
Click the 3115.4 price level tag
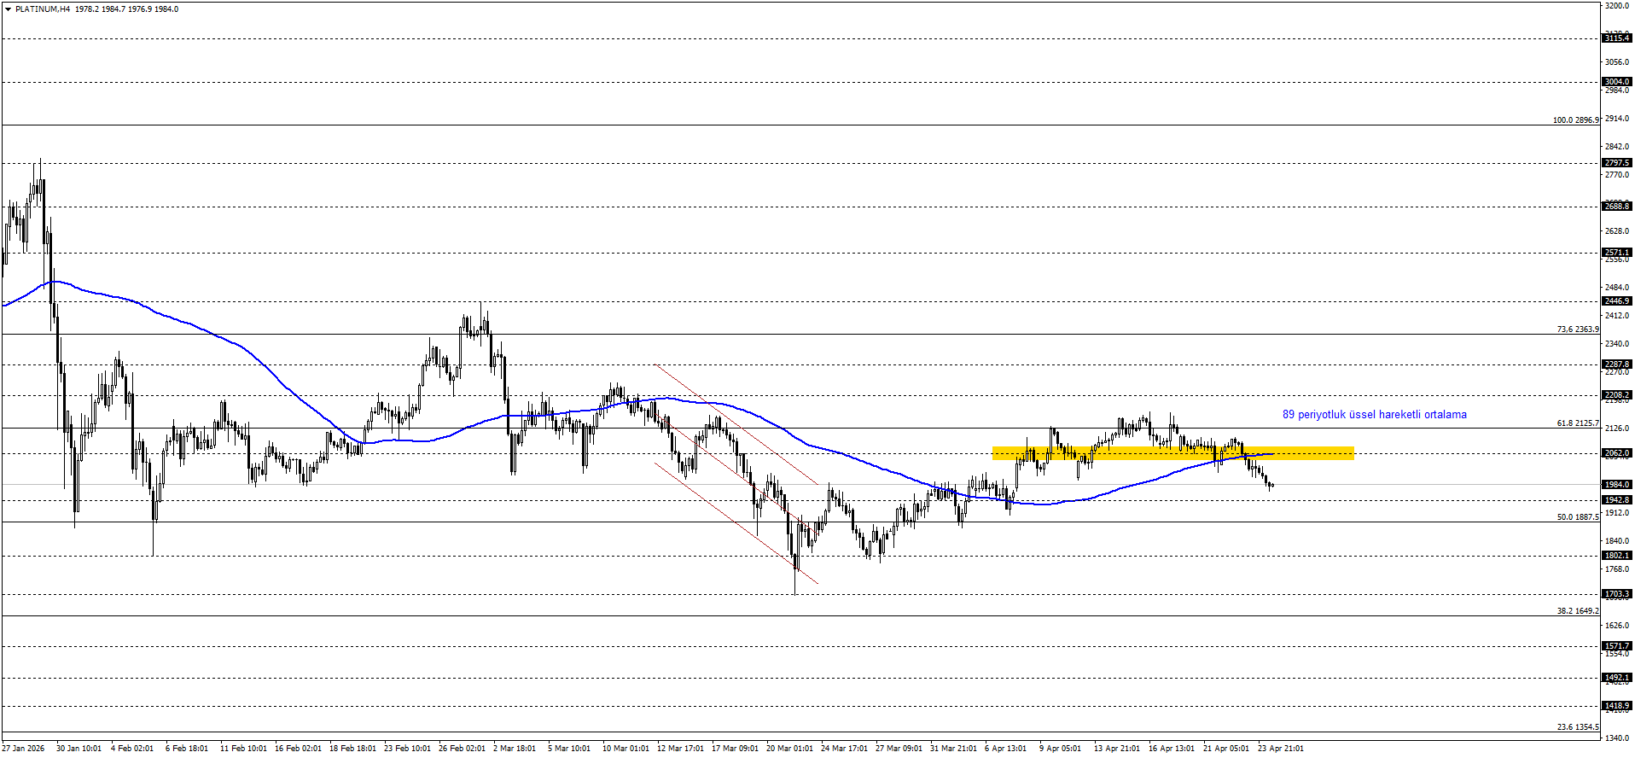coord(1617,38)
